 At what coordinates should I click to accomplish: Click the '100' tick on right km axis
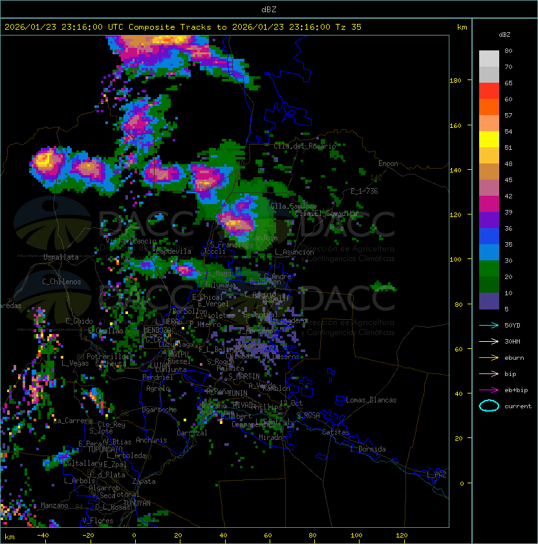pyautogui.click(x=455, y=260)
